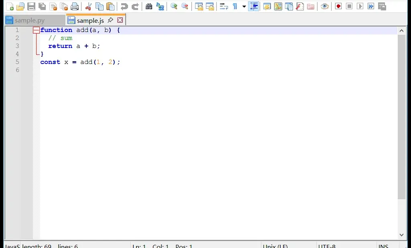Collapse the add function fold marker

[x=36, y=30]
